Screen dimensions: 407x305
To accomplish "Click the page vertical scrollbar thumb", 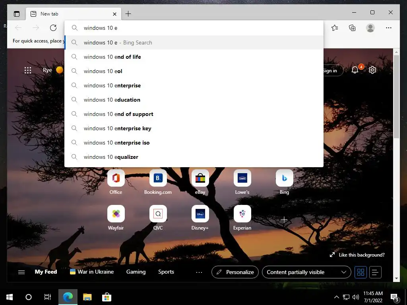I will click(396, 97).
